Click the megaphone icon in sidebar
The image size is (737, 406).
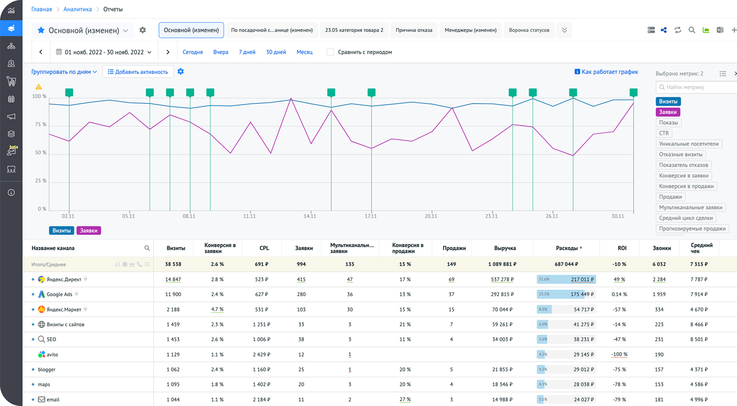pyautogui.click(x=11, y=117)
